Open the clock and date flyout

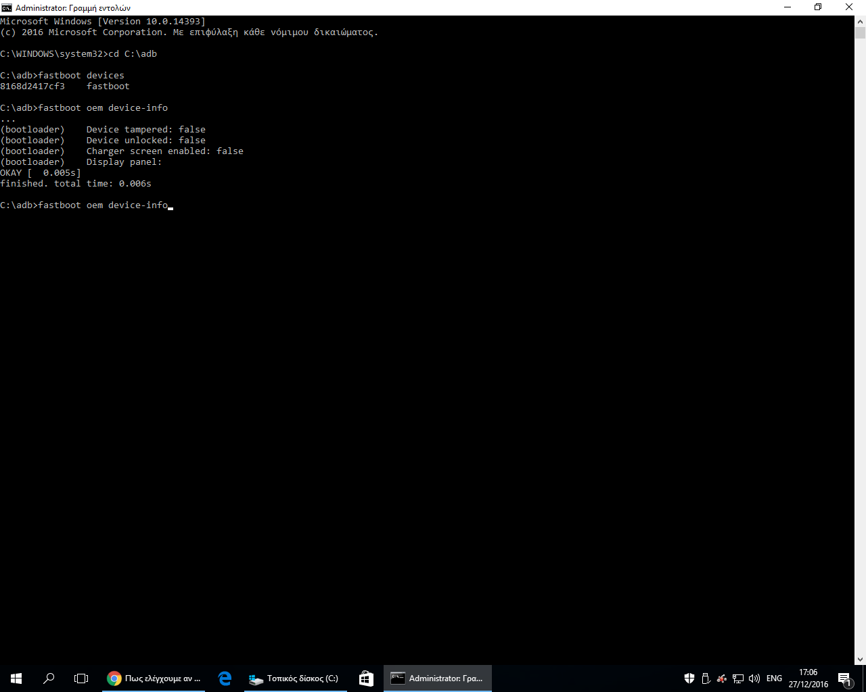pyautogui.click(x=808, y=678)
